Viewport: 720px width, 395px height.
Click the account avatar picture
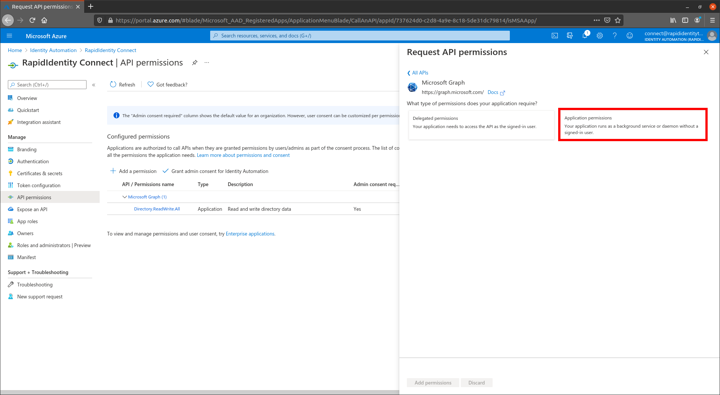[x=712, y=36]
